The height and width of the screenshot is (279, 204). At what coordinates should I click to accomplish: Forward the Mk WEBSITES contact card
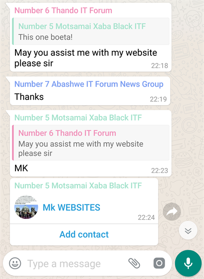172,212
